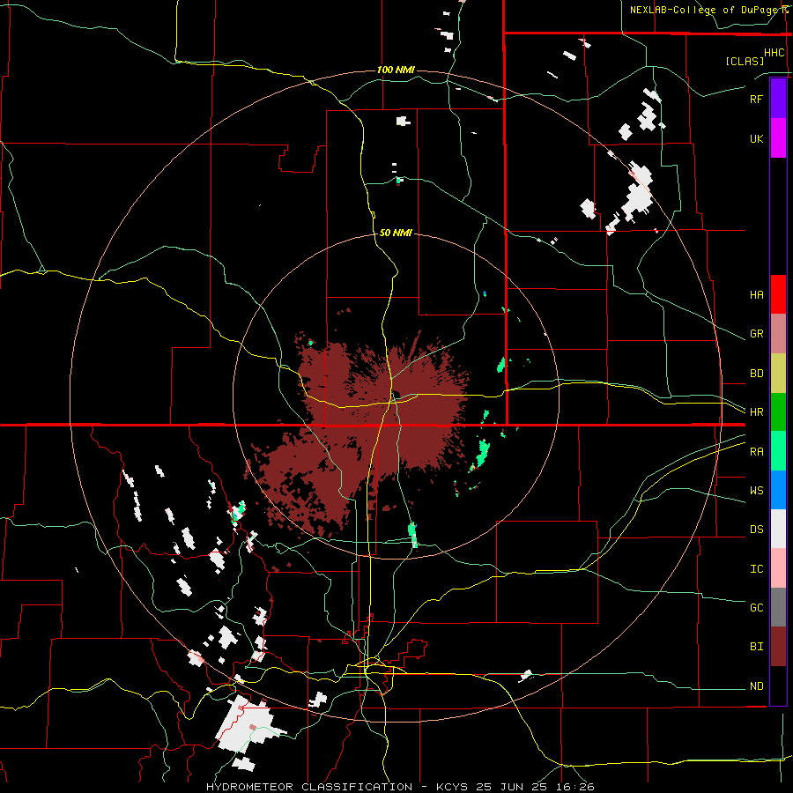
Task: Click the "100 NMI" range ring label
Action: click(396, 70)
